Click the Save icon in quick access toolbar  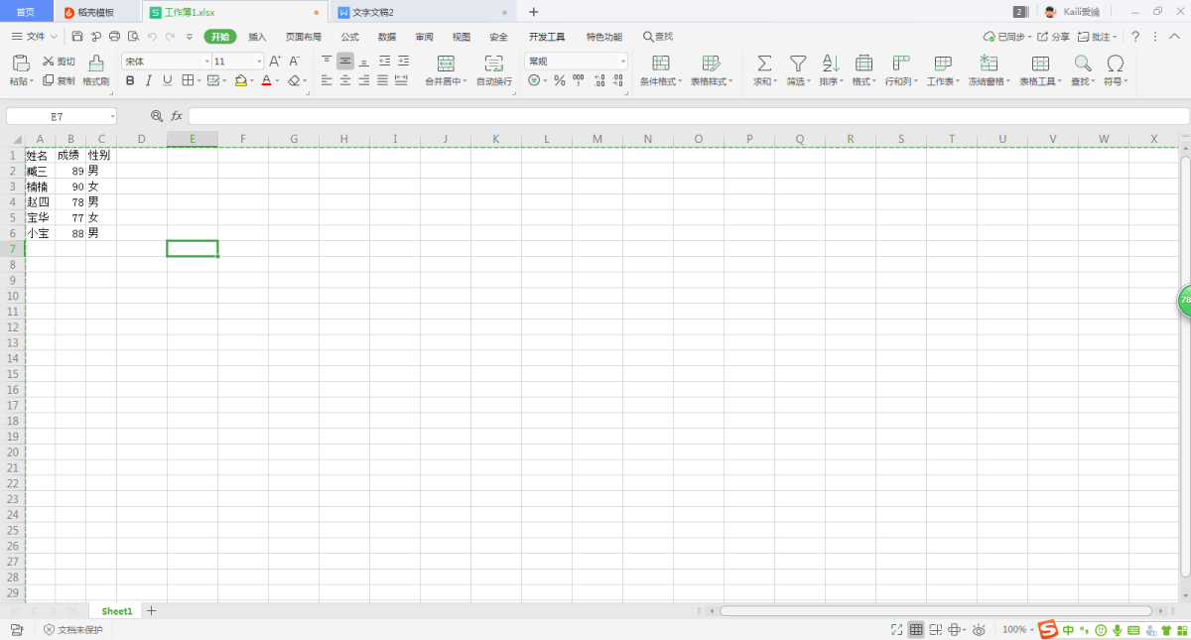click(77, 37)
